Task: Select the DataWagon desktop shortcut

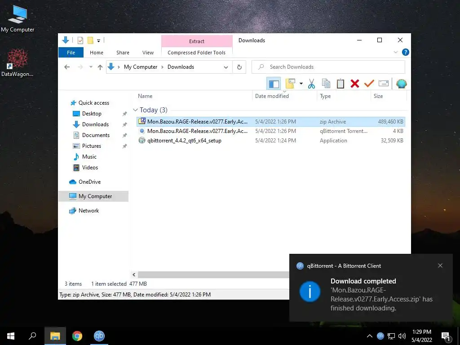Action: coord(18,63)
